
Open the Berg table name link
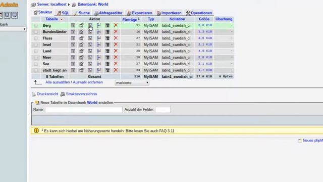pos(46,25)
